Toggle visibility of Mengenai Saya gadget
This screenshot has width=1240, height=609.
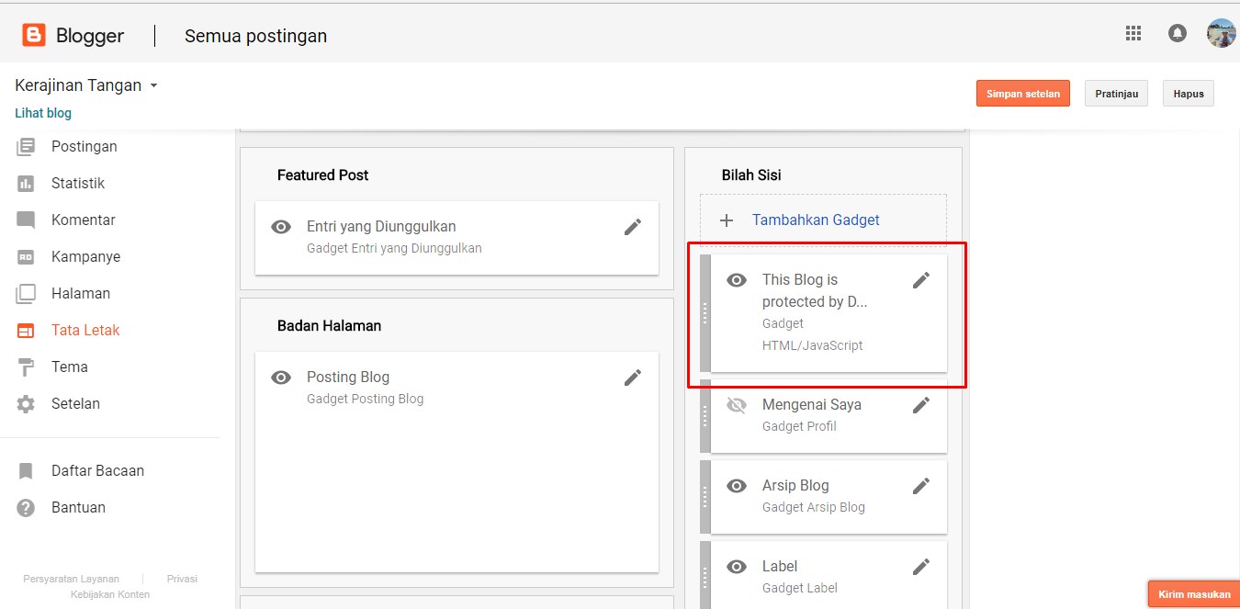point(737,405)
